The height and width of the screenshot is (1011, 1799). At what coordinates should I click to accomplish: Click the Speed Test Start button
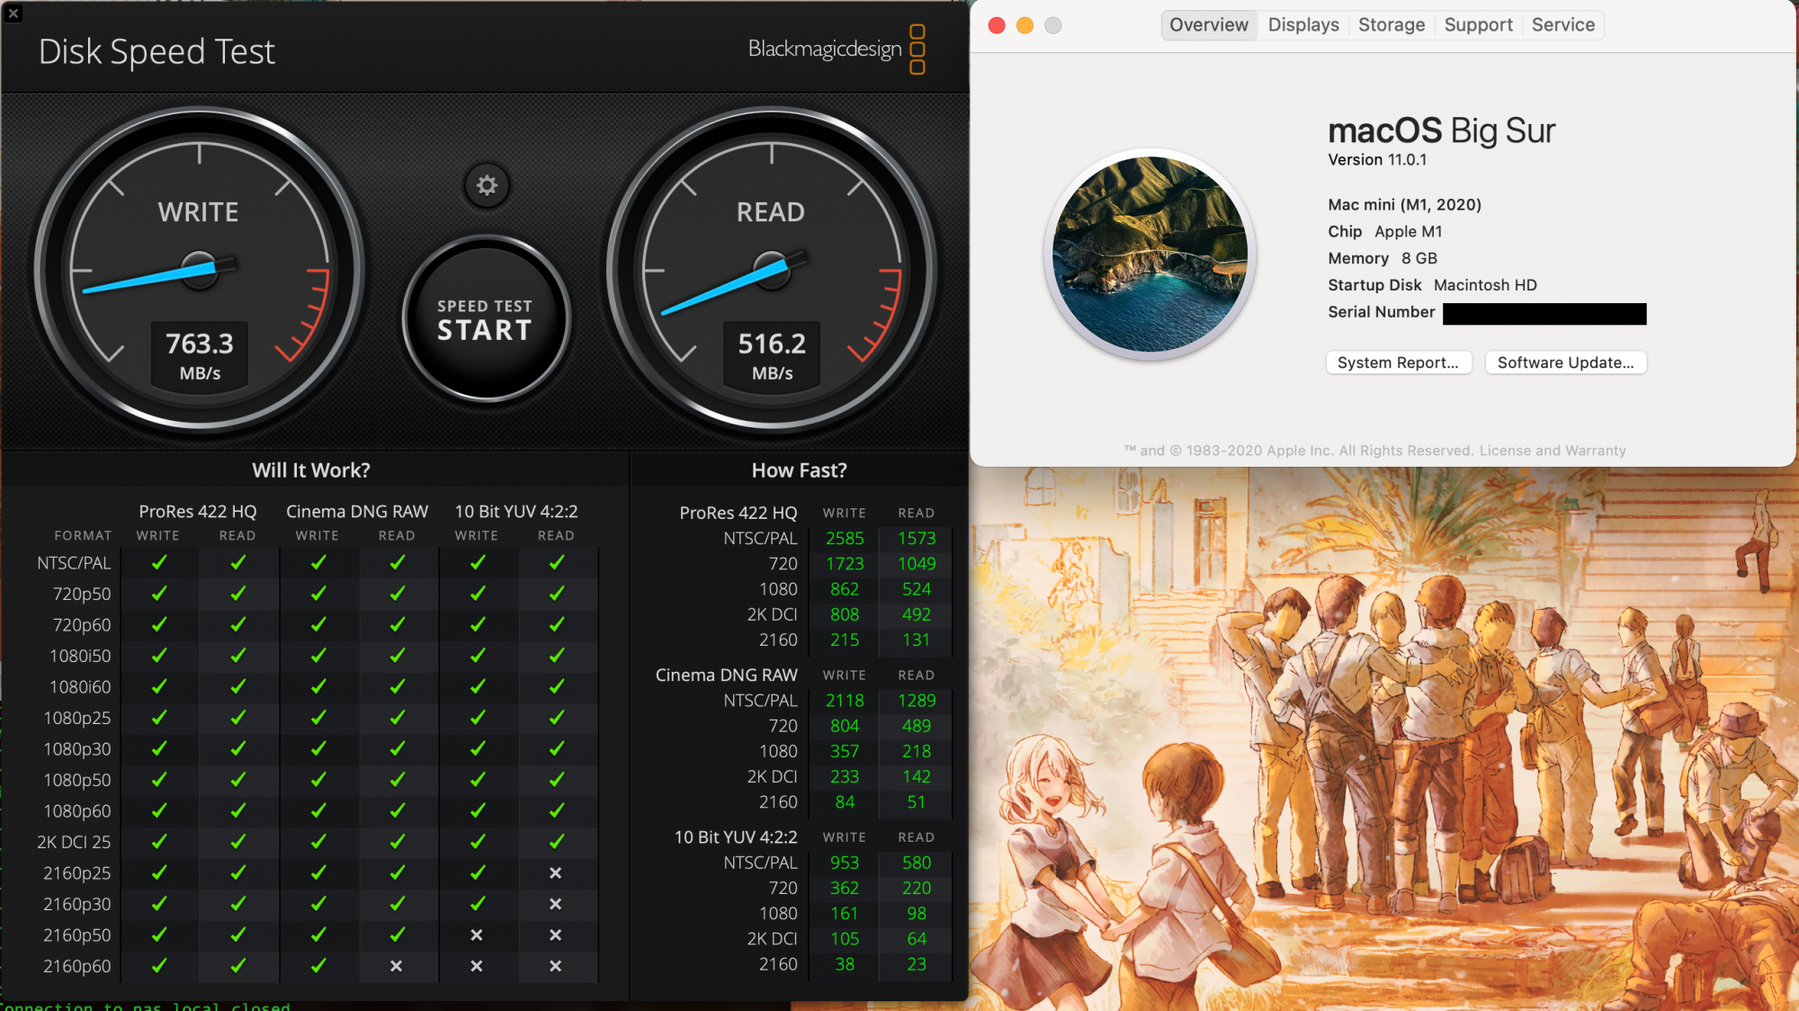point(485,319)
